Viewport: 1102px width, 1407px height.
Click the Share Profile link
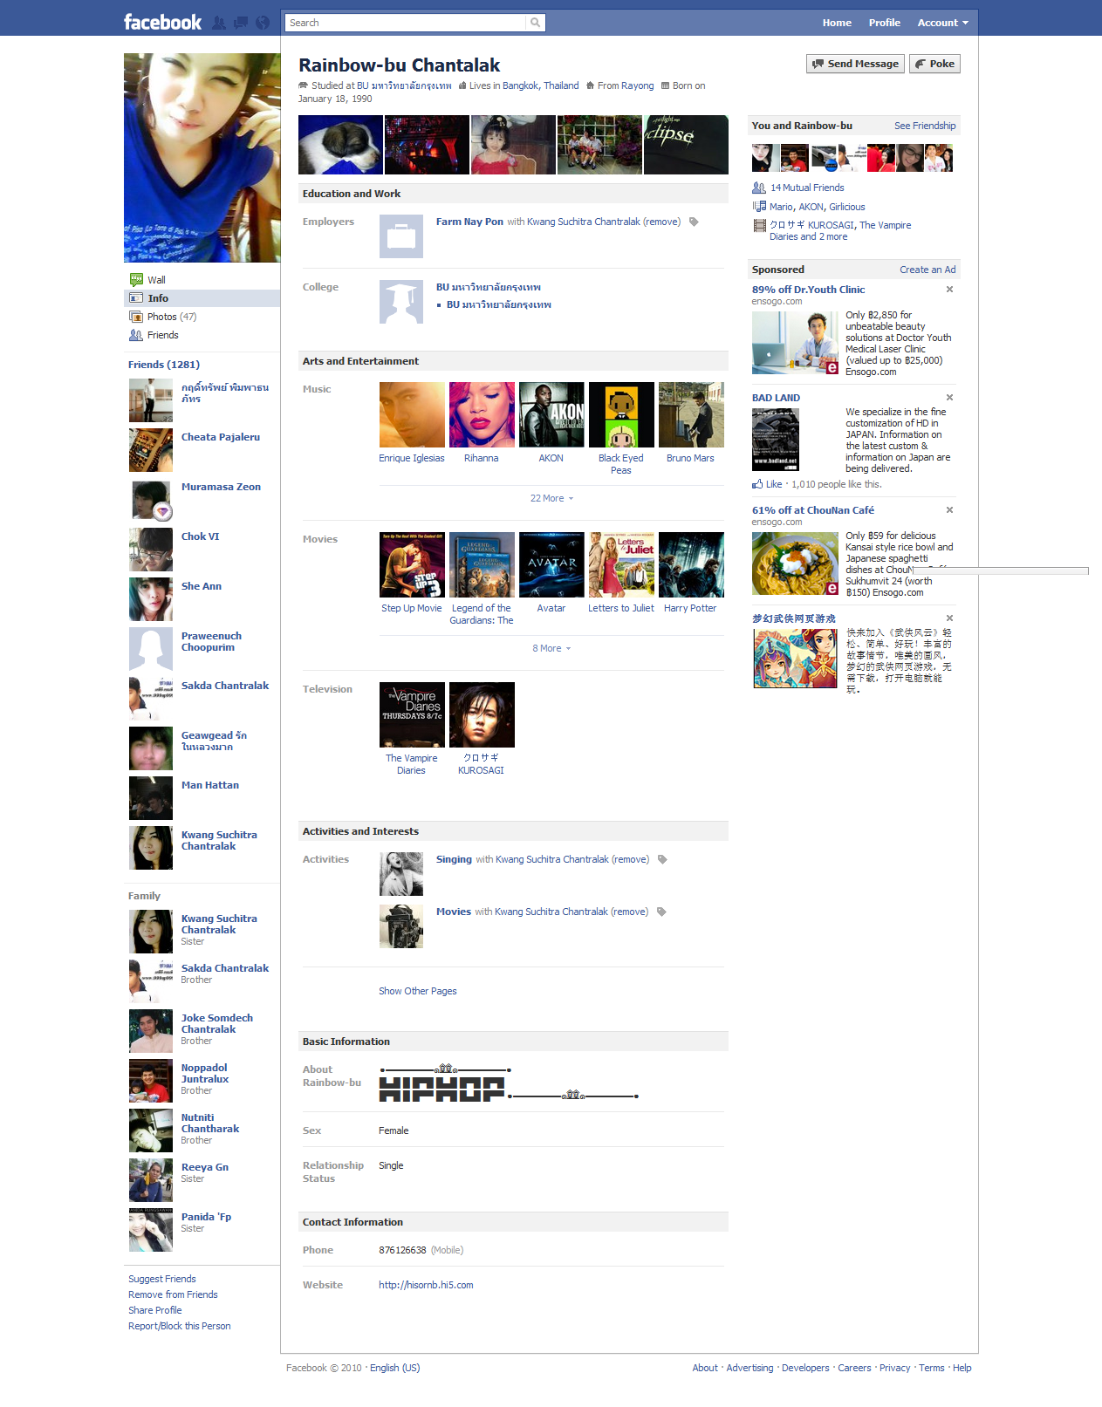(155, 1310)
